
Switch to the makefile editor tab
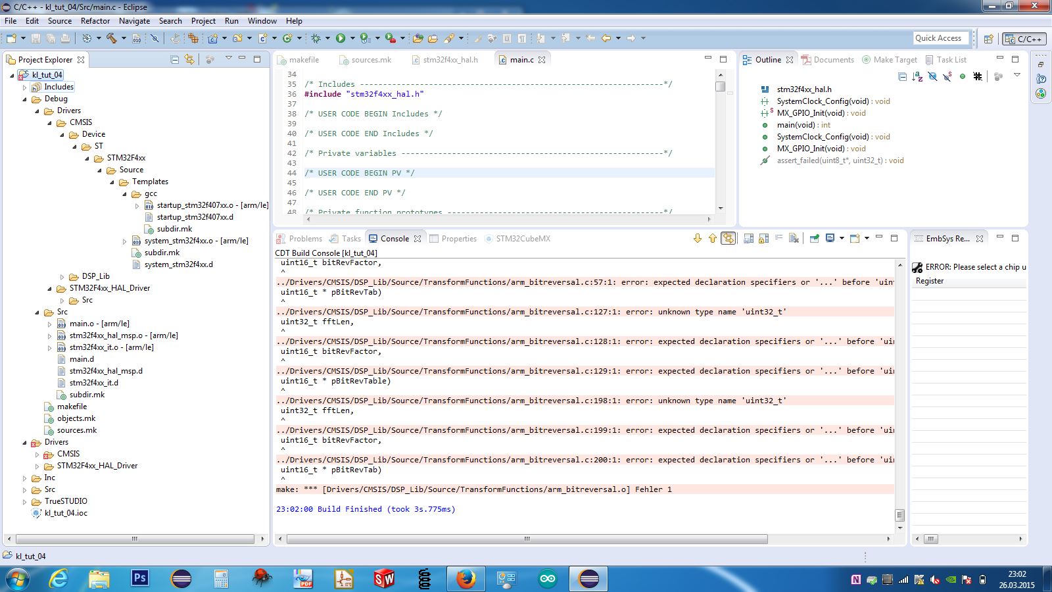point(298,59)
